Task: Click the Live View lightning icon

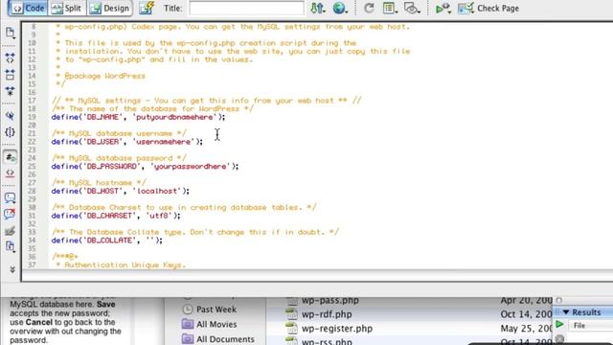Action: (x=147, y=8)
